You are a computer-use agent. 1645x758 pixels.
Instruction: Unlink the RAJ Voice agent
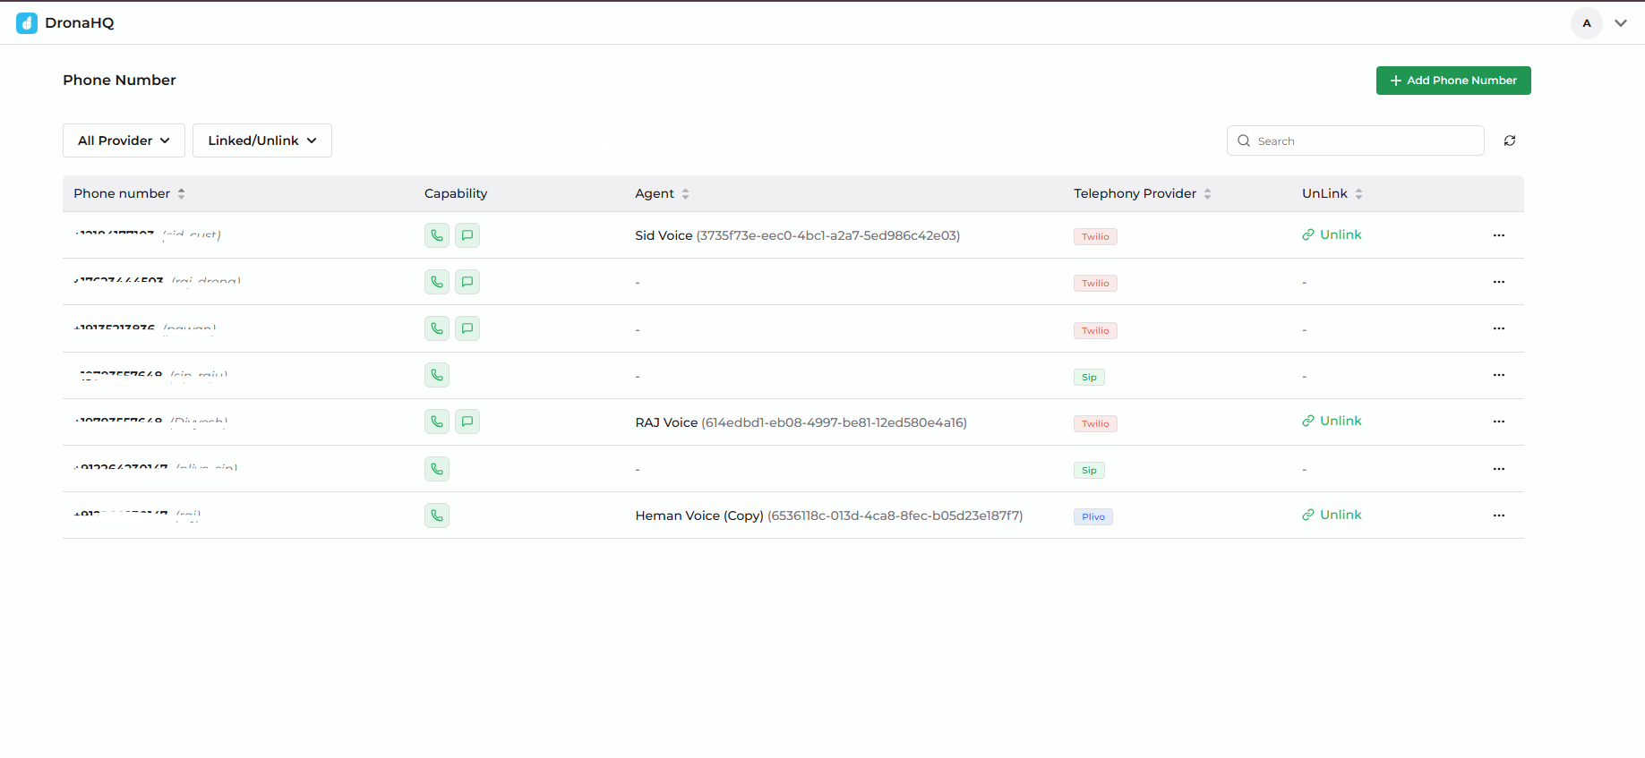1332,421
